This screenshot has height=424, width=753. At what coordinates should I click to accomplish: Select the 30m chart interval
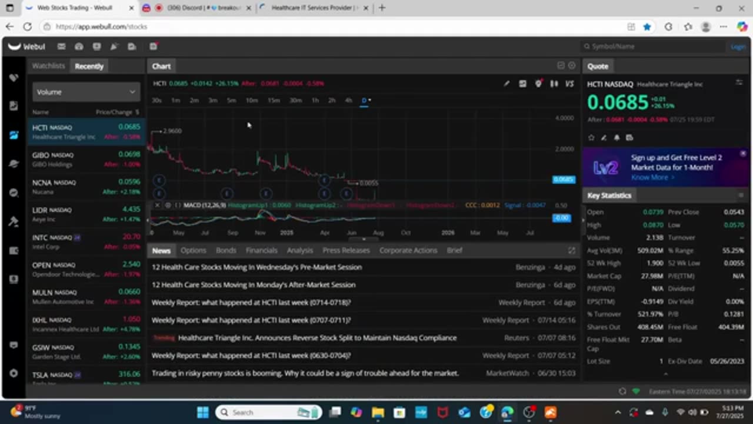pos(295,100)
